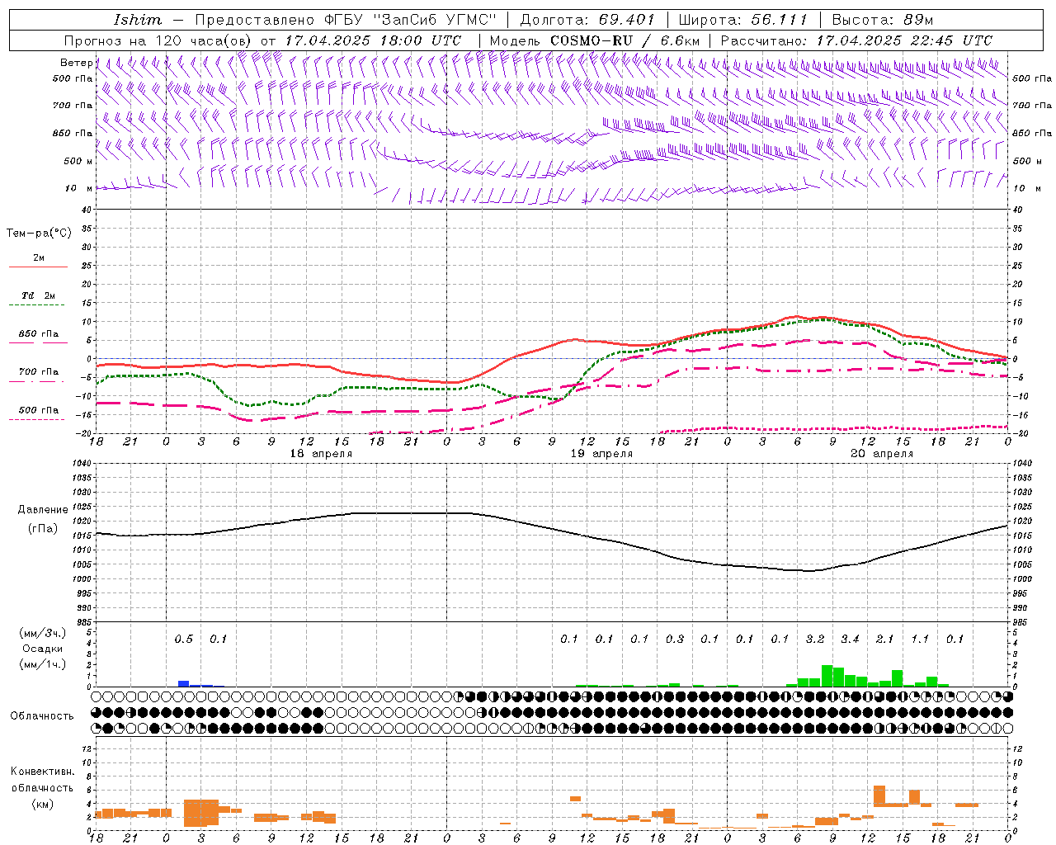Image resolution: width=1056 pixels, height=845 pixels.
Task: Click the blue precipitation bar on 18 April
Action: click(x=184, y=683)
